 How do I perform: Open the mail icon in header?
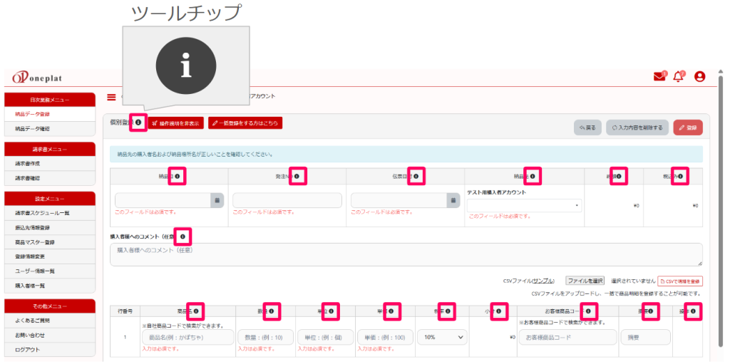659,77
